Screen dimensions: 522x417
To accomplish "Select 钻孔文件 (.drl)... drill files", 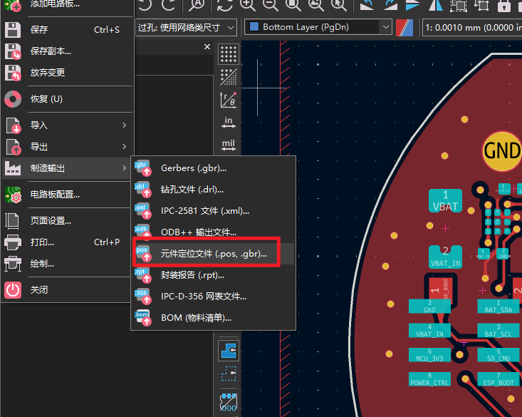I will (x=213, y=190).
